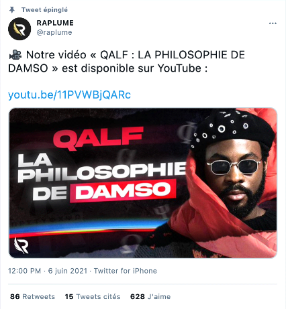Click the QALF red title on the thumbnail
The width and height of the screenshot is (286, 309).
pyautogui.click(x=98, y=137)
